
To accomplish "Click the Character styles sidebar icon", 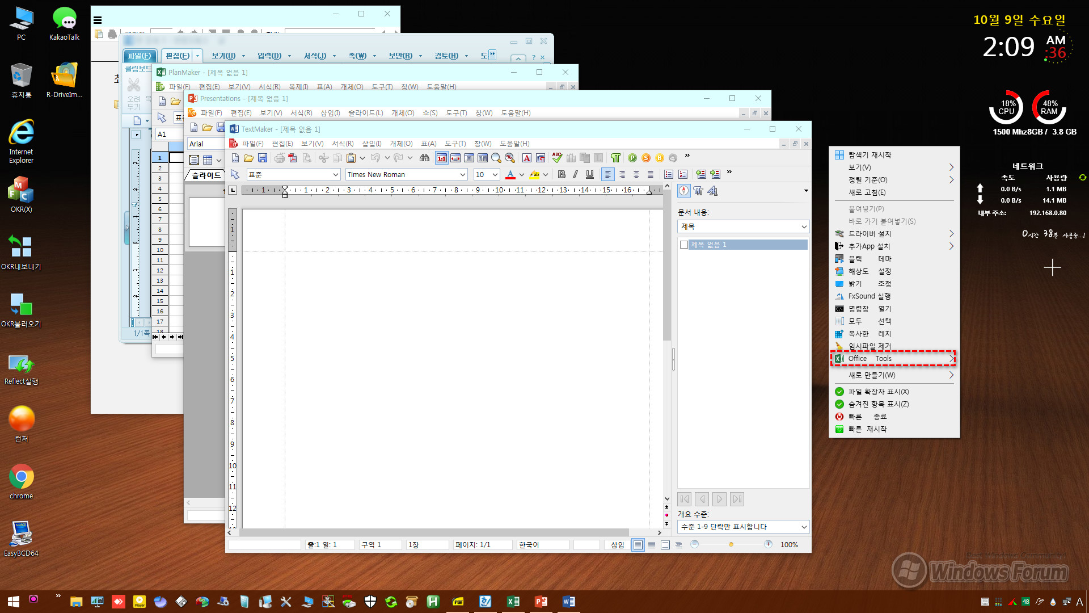I will pyautogui.click(x=713, y=191).
